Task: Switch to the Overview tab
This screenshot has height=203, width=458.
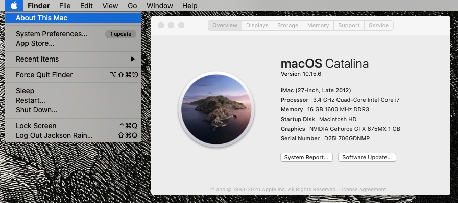Action: point(225,25)
